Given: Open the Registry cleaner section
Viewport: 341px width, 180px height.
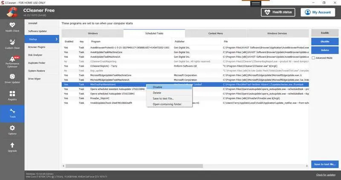Looking at the screenshot, I should tap(12, 96).
